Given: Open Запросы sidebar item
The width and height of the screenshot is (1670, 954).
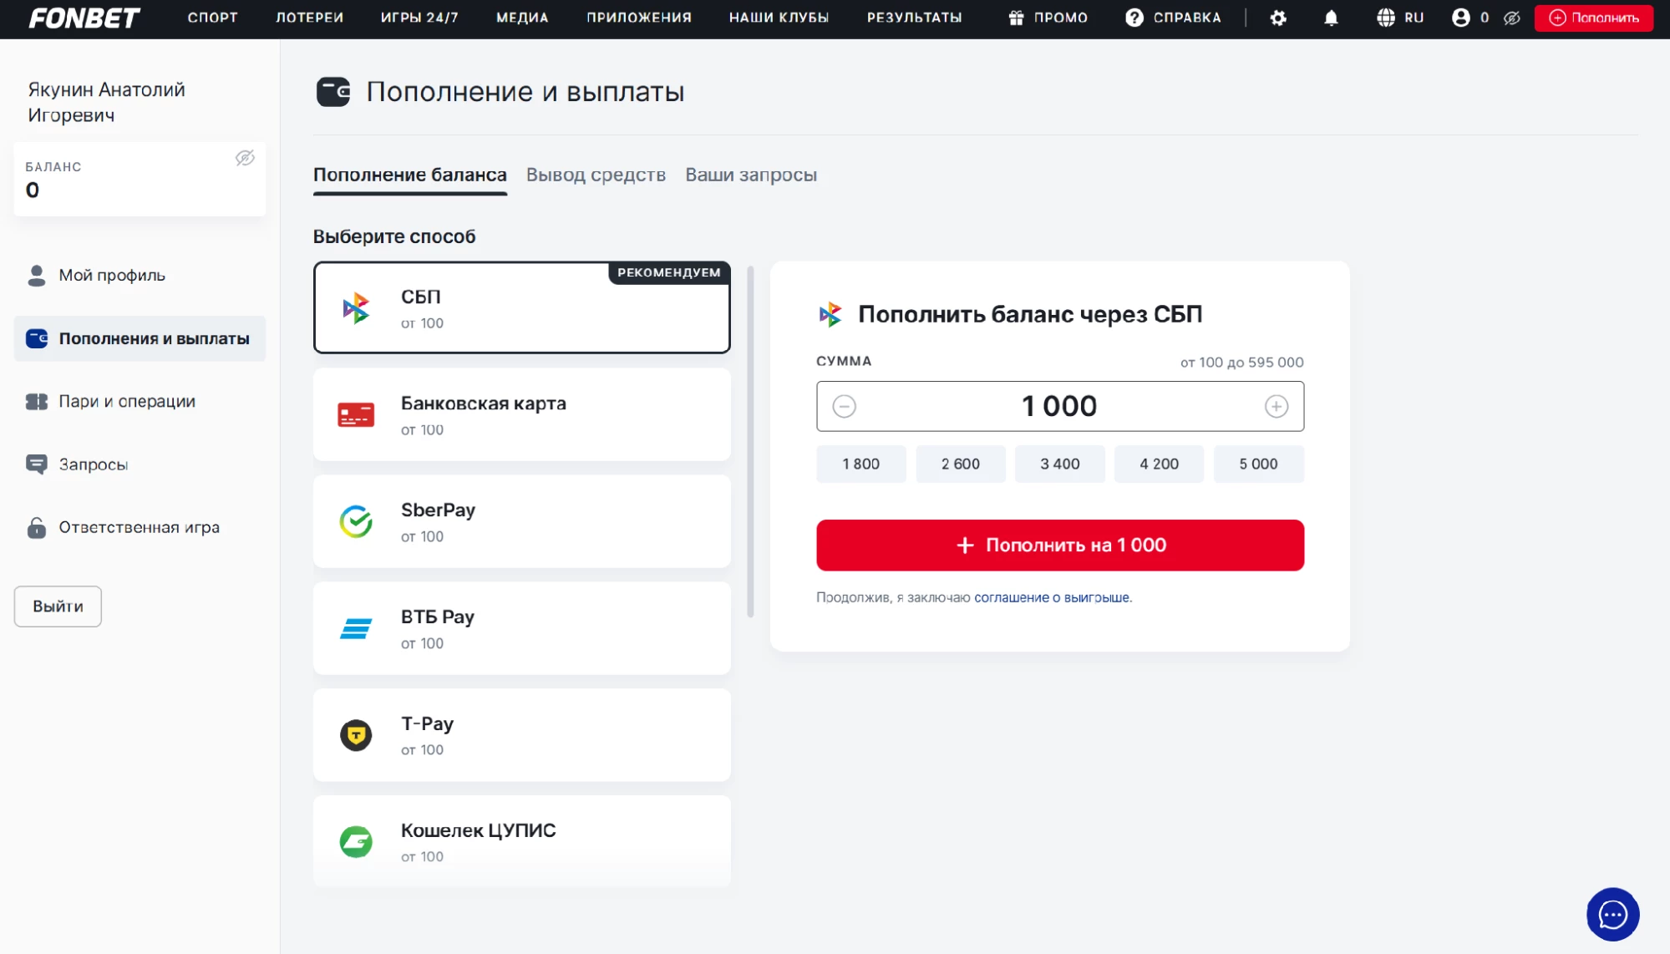Looking at the screenshot, I should (140, 464).
